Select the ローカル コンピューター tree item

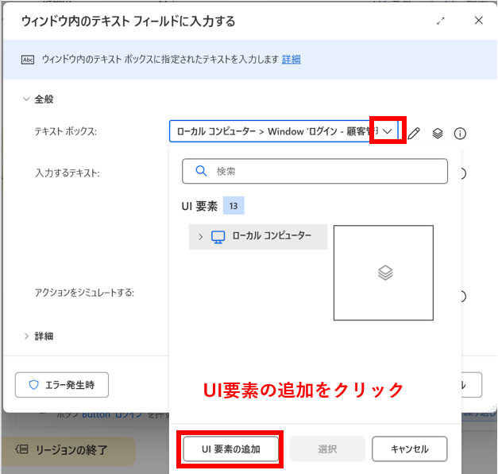[x=271, y=237]
